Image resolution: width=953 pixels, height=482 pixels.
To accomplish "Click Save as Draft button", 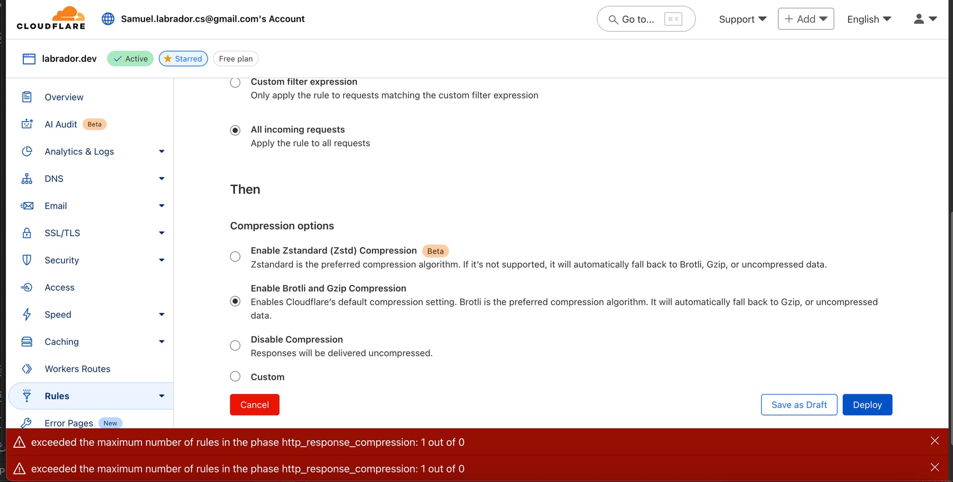I will coord(799,405).
